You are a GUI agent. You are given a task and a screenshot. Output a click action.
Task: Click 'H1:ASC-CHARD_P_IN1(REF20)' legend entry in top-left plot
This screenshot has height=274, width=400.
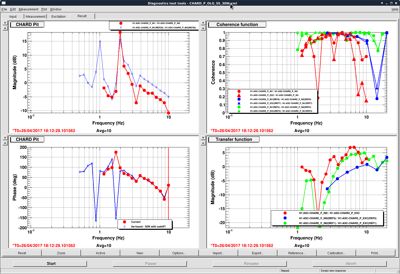(x=164, y=27)
